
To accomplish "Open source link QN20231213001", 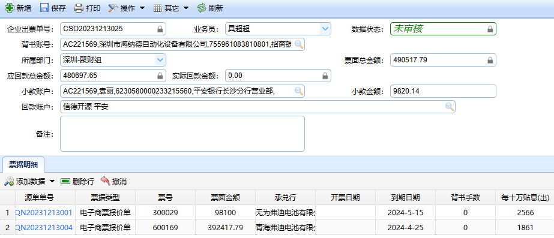I will point(43,213).
